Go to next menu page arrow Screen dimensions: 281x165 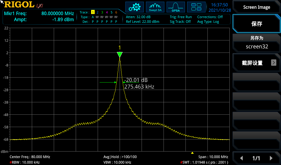point(271,158)
